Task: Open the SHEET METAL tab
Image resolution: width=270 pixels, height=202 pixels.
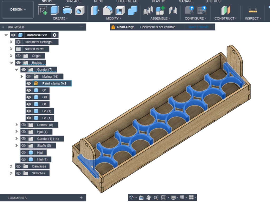Action: click(x=127, y=1)
